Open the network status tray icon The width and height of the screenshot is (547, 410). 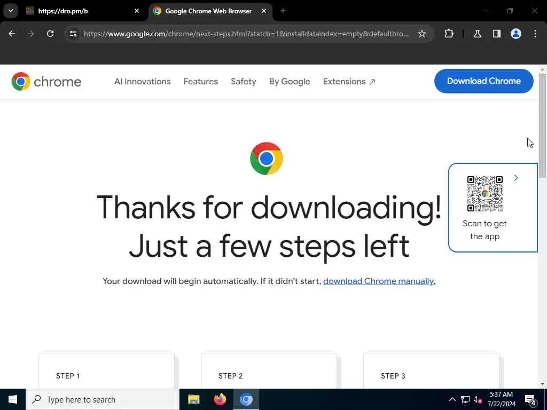pyautogui.click(x=465, y=400)
